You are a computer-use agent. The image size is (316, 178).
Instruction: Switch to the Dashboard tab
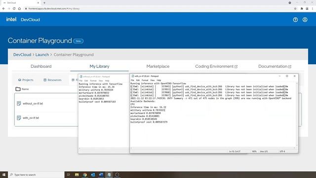(x=41, y=66)
